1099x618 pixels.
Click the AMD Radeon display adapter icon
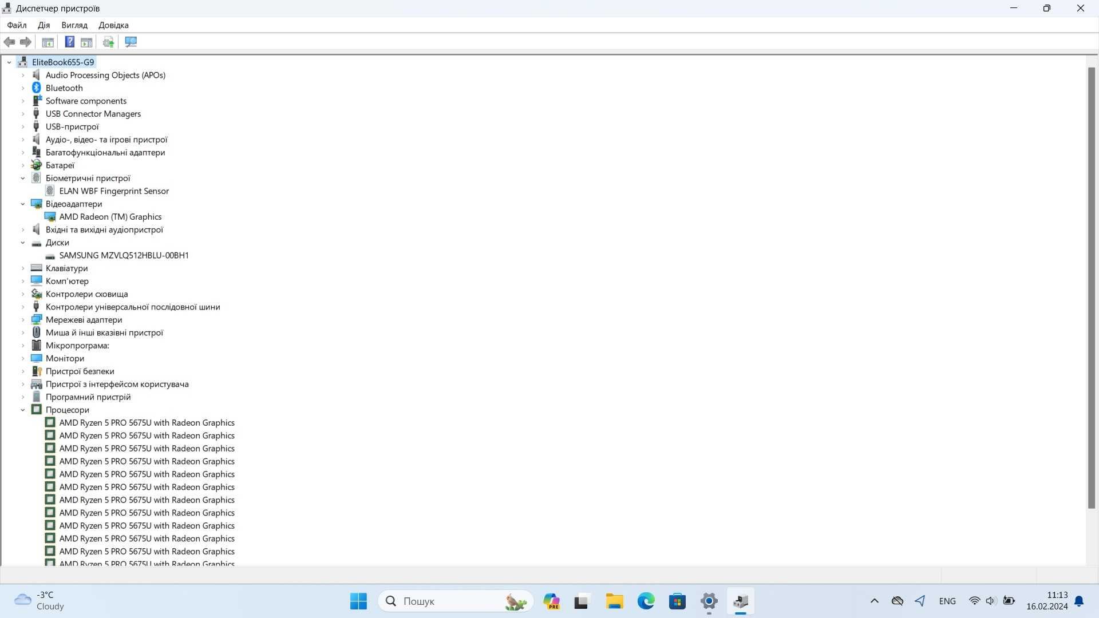point(50,216)
